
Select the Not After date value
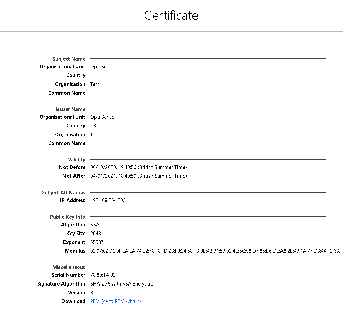click(138, 176)
